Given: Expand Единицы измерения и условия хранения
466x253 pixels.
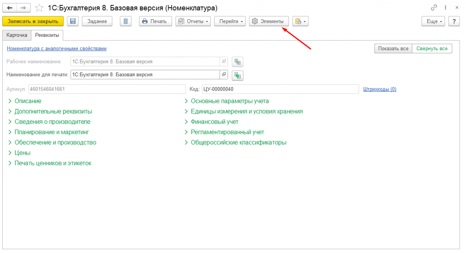Looking at the screenshot, I should 243,111.
